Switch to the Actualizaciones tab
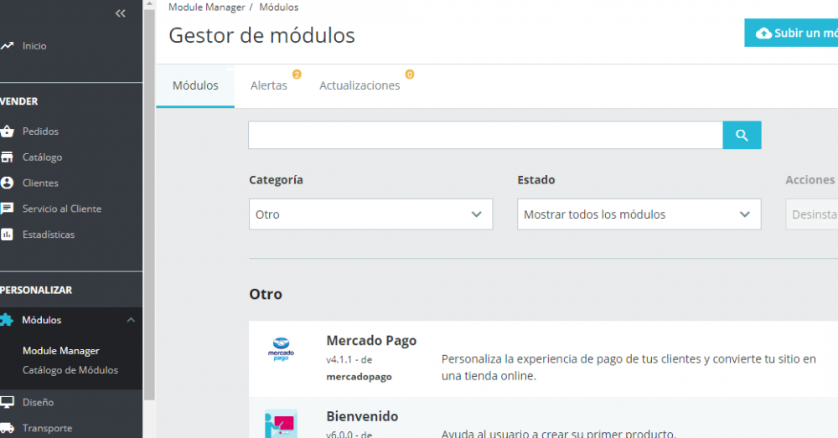Viewport: 838px width, 438px height. coord(360,85)
